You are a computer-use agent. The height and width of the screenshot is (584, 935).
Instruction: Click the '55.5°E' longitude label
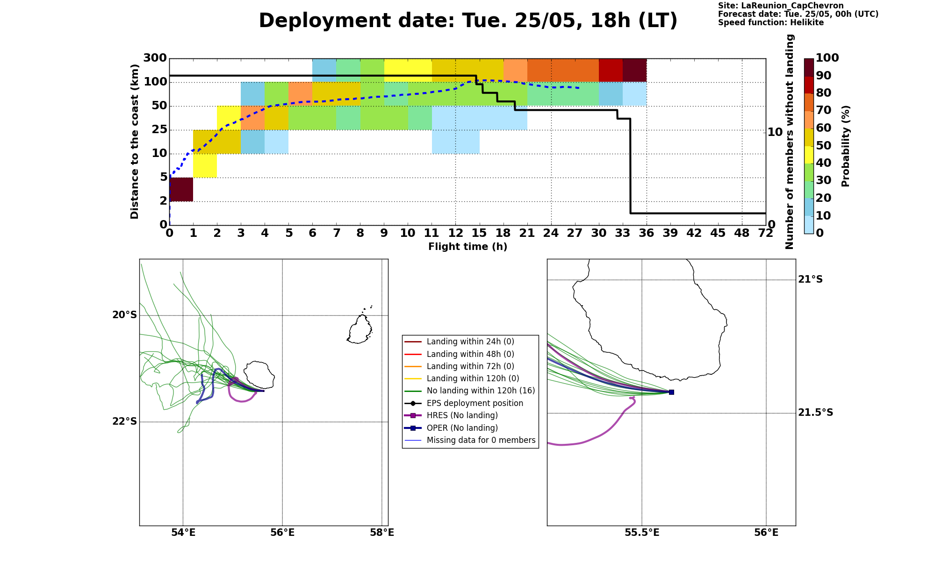pos(642,533)
